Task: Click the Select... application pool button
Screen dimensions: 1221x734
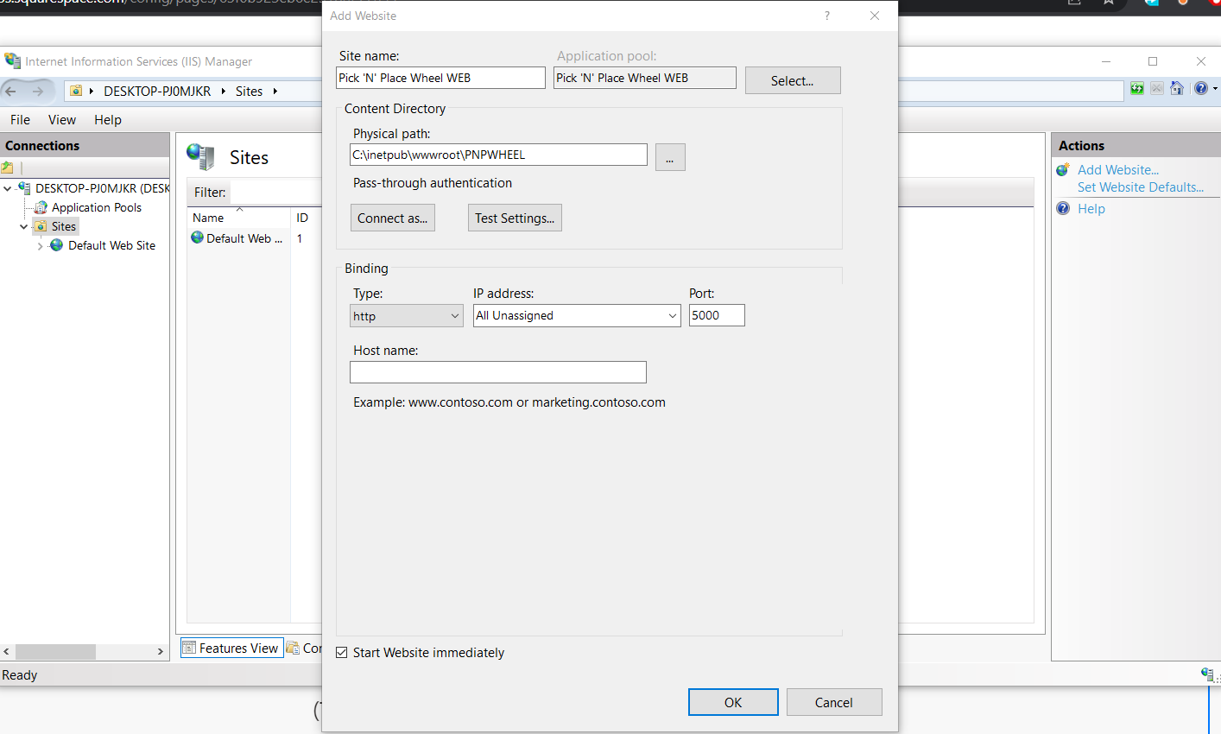Action: (x=793, y=80)
